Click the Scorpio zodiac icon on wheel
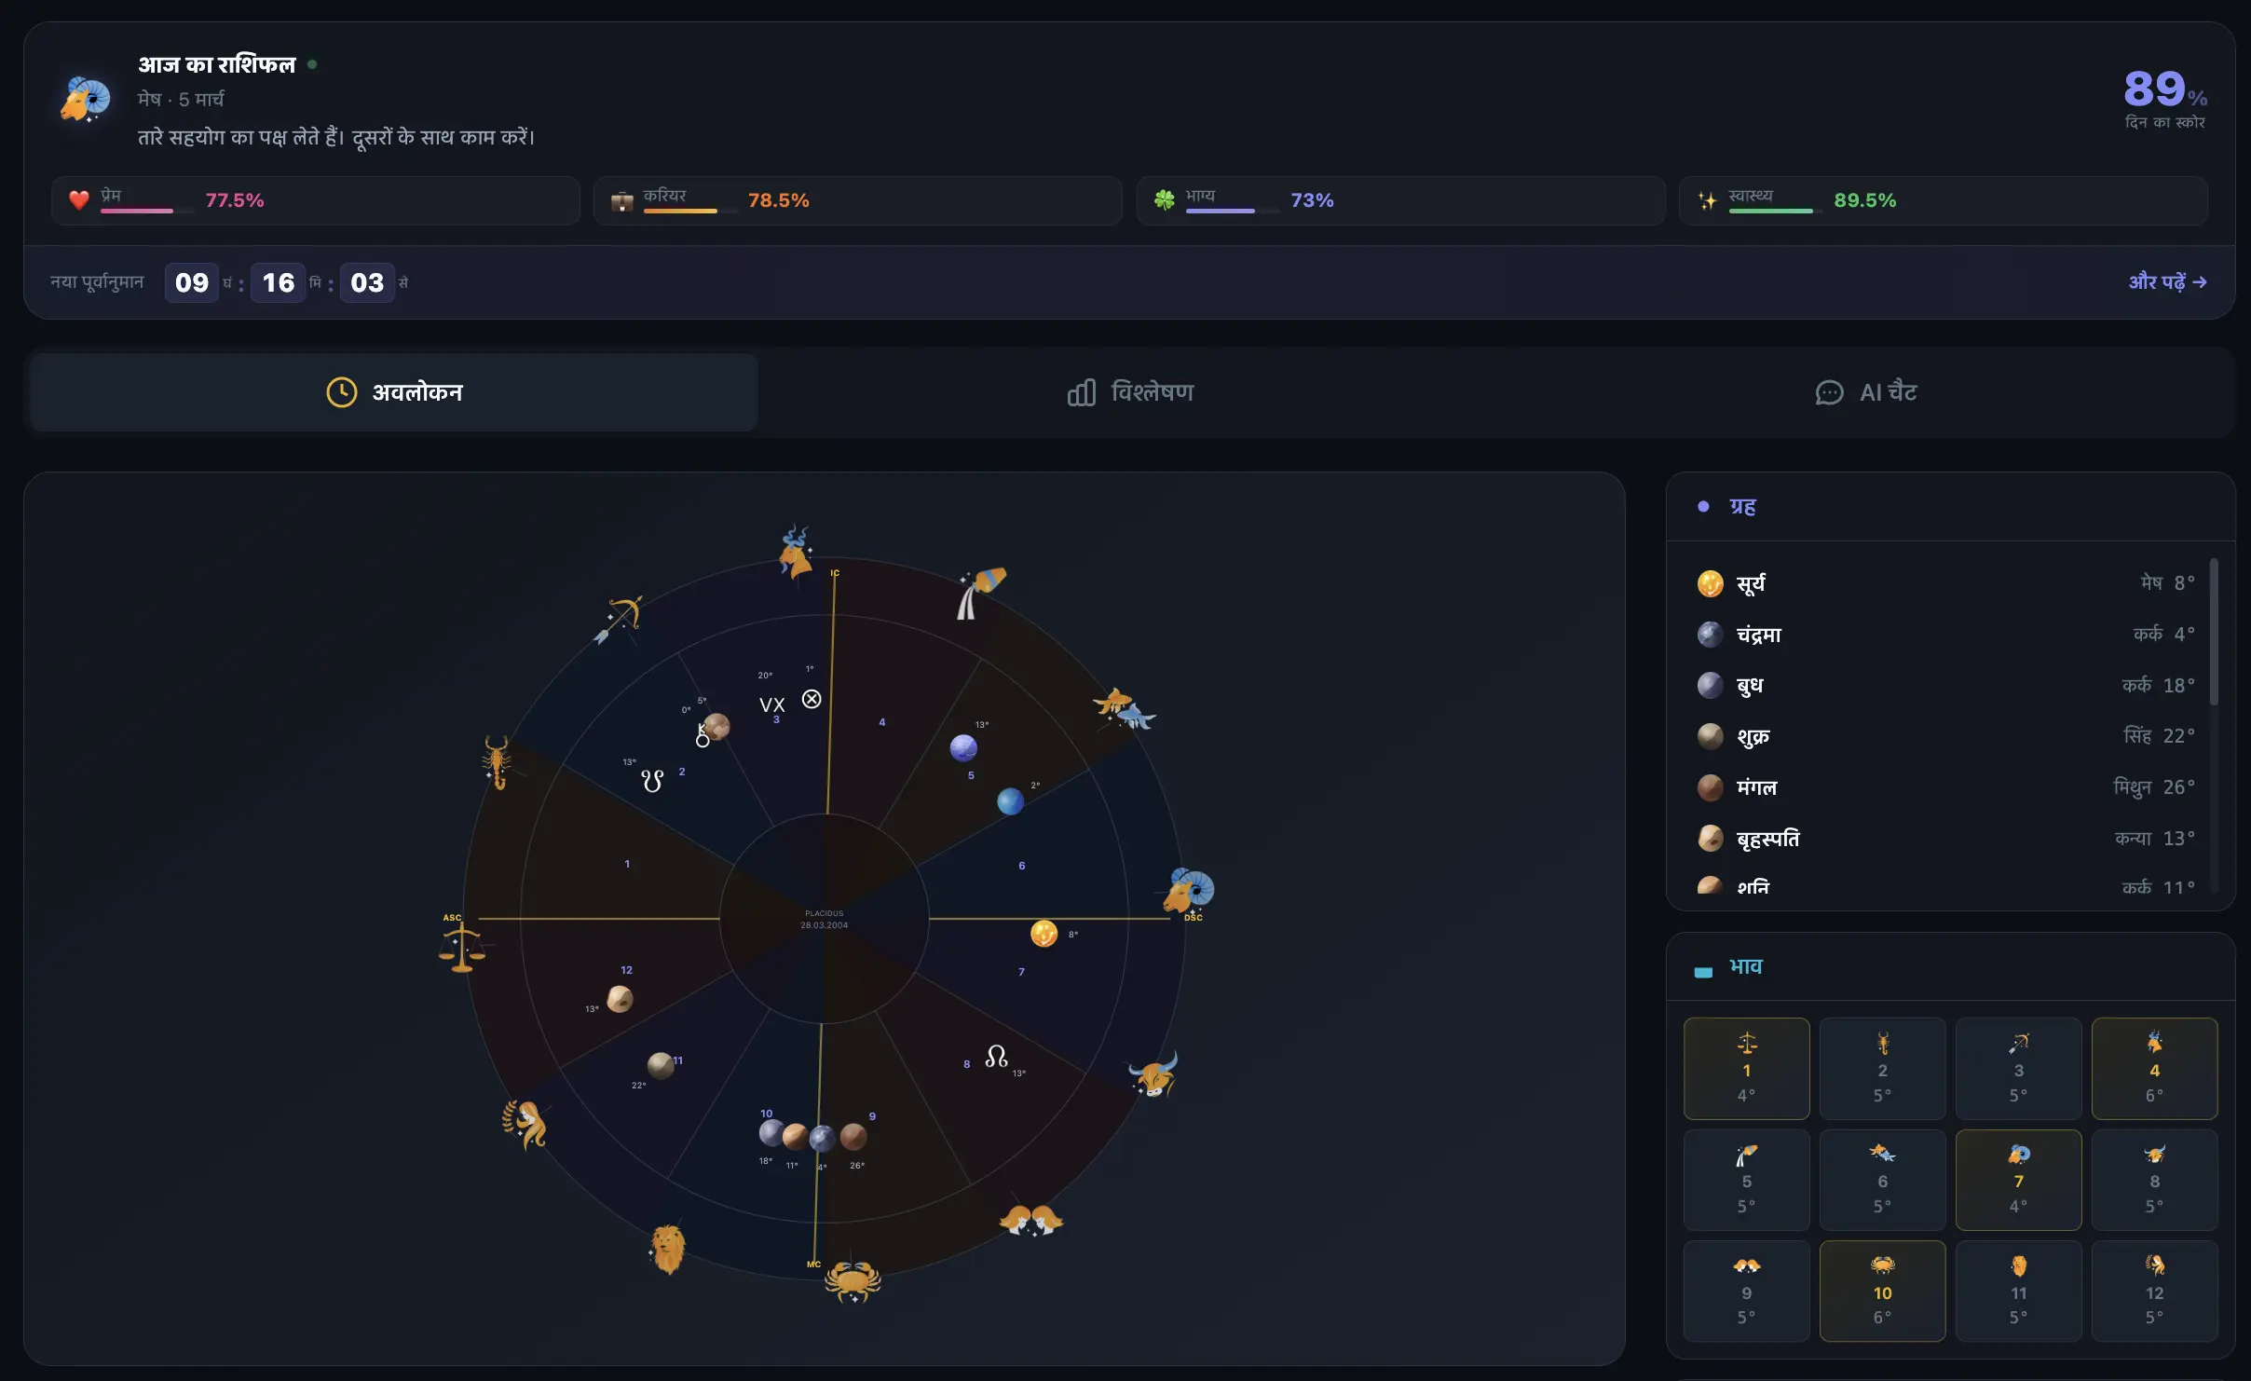The image size is (2251, 1381). click(497, 761)
